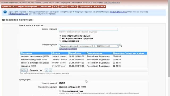
Task: Open the 'Грузы на СВХ' menu tab
Action: point(9,6)
